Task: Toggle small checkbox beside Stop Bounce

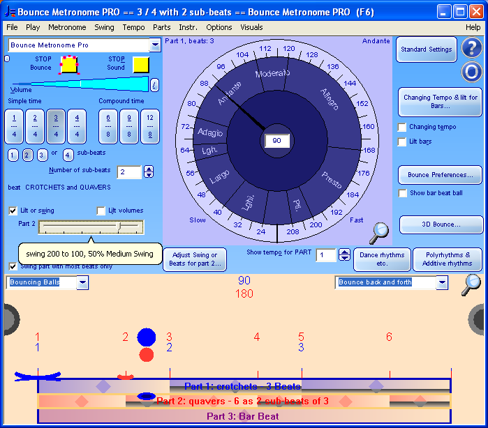Action: point(7,59)
